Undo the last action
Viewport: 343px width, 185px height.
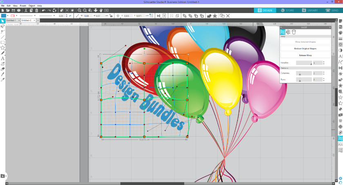tap(44, 10)
